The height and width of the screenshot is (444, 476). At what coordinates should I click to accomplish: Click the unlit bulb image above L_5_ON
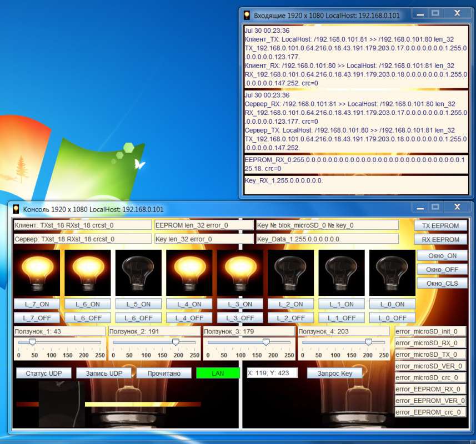[138, 273]
